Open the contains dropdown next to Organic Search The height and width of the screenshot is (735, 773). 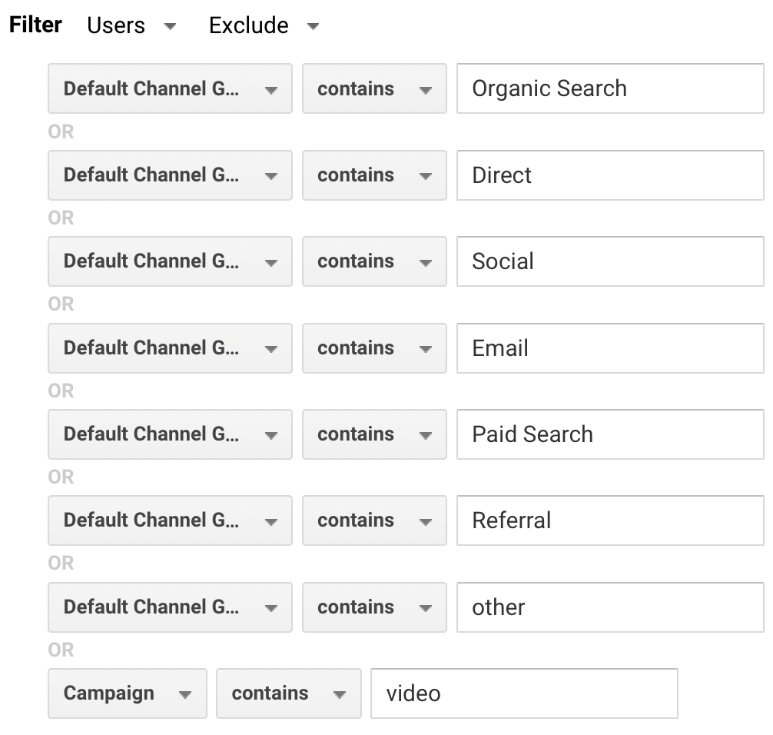point(374,88)
